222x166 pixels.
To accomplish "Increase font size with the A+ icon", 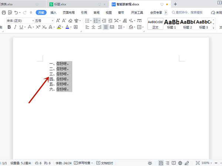I will coord(58,21).
